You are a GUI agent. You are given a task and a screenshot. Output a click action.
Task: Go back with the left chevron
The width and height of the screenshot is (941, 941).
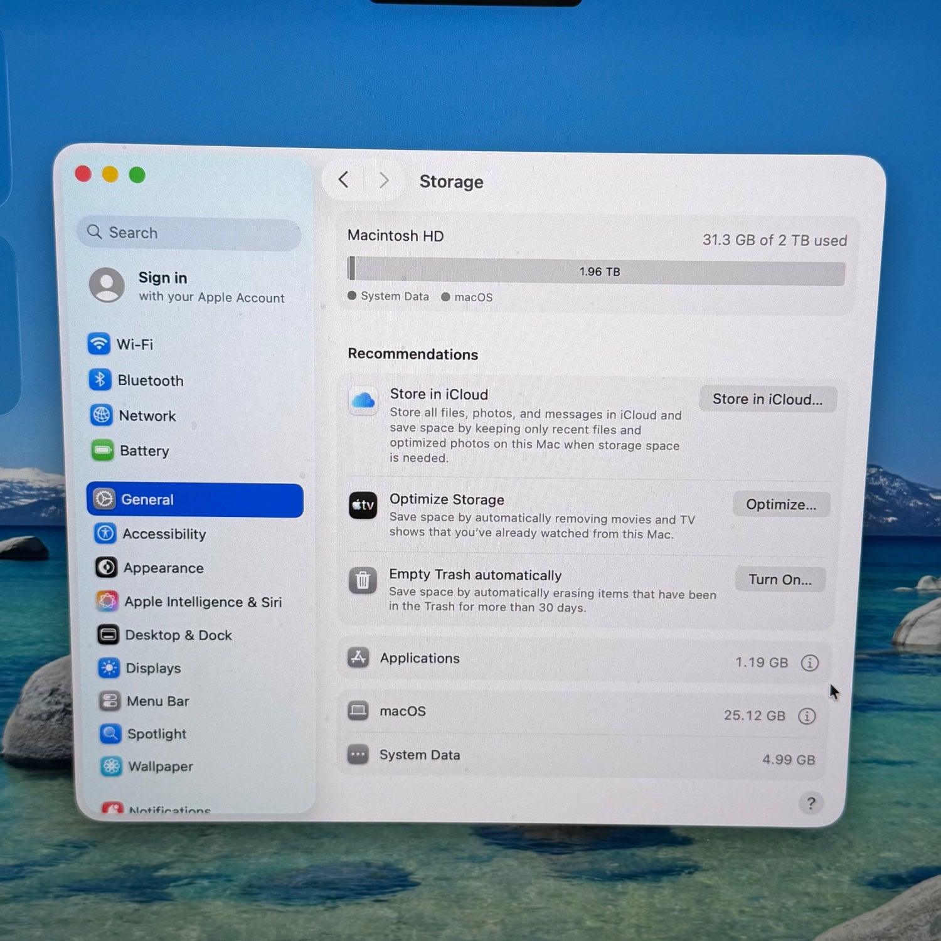pos(343,180)
